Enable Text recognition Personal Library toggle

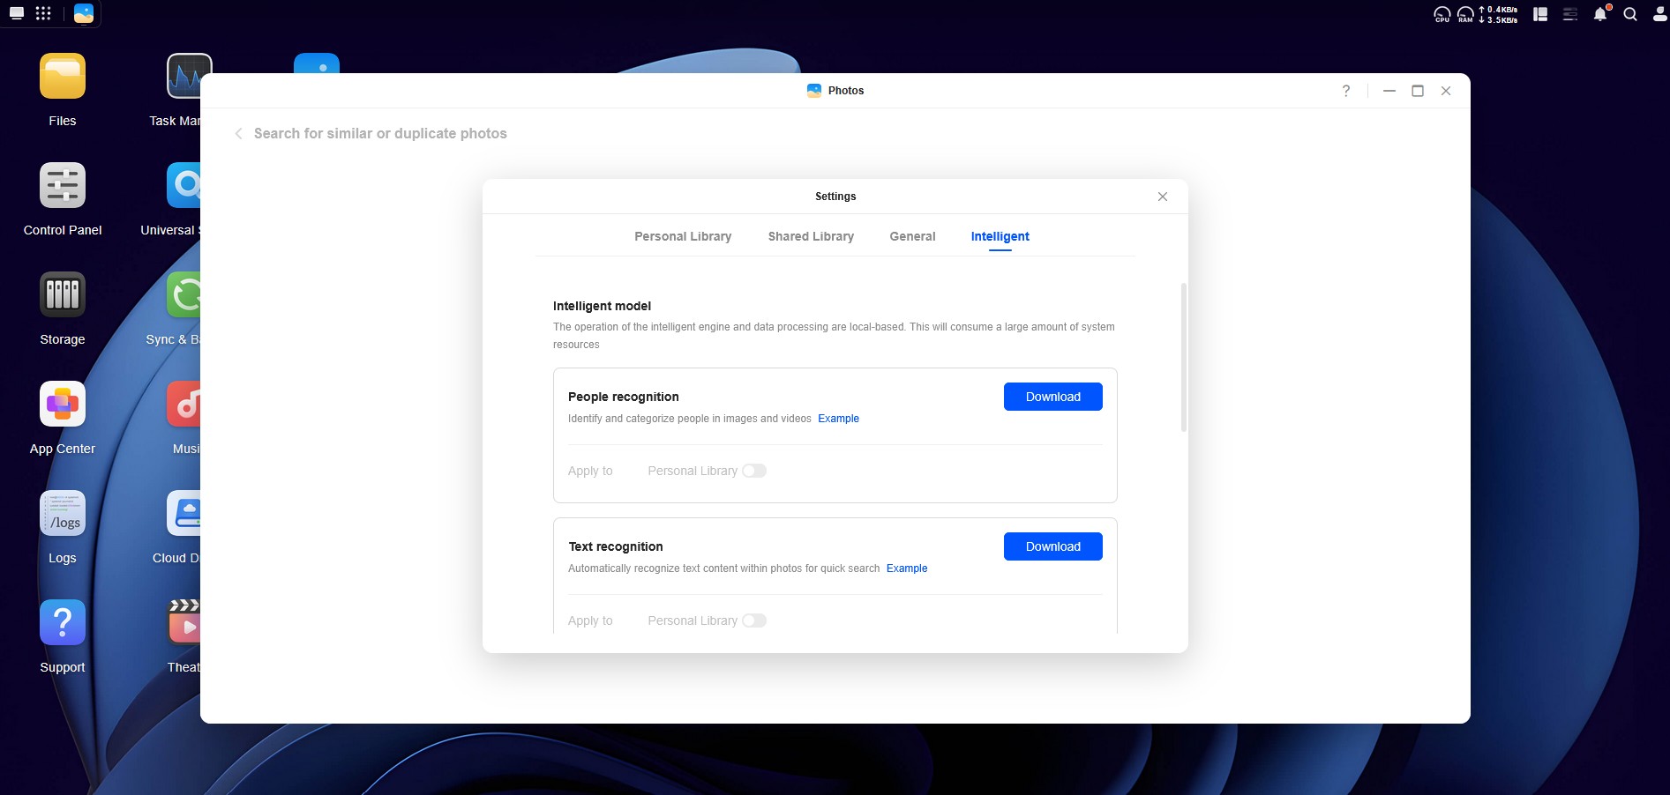753,620
